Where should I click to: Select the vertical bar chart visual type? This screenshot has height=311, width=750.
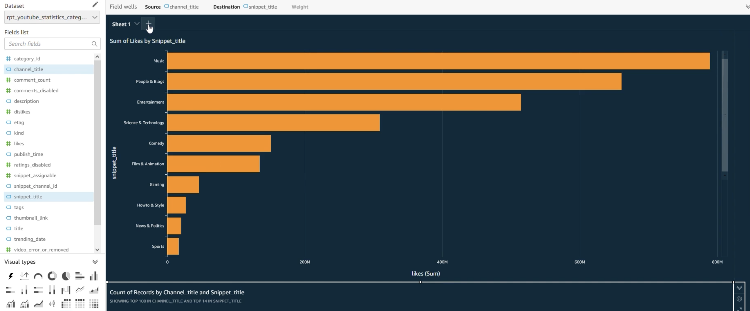click(94, 276)
